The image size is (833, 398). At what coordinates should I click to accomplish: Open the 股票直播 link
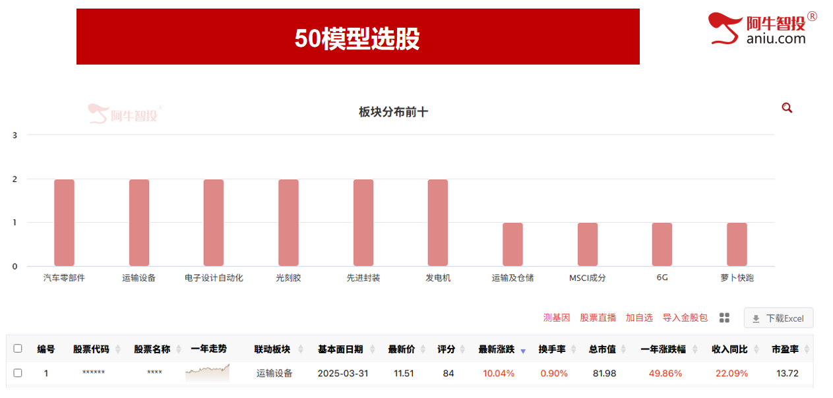pyautogui.click(x=598, y=318)
